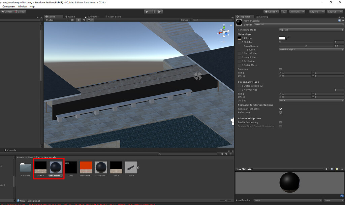Screen dimensions: 345x205
Task: Select the New Material sphere icon in Inspector
Action: (239, 22)
